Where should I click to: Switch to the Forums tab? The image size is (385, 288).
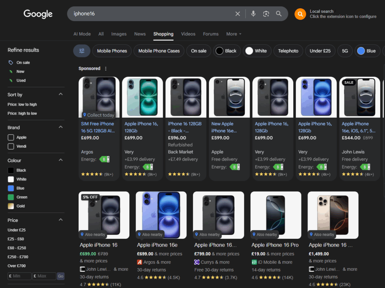(x=211, y=34)
